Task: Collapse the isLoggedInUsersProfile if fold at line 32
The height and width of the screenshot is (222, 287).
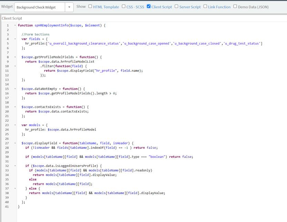Action: pyautogui.click(x=15, y=166)
